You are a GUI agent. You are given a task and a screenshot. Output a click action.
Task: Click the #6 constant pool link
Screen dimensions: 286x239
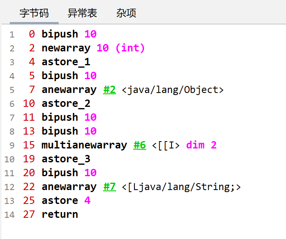(x=140, y=145)
